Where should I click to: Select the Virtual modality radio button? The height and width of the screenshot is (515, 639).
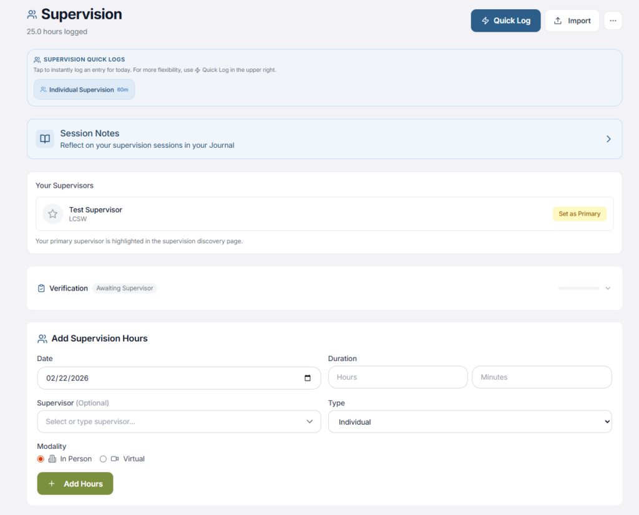click(x=104, y=459)
